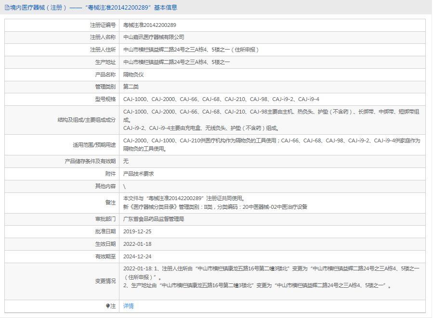Select the authority 广东省食品药品监督管理局
This screenshot has height=318, width=433.
point(154,219)
